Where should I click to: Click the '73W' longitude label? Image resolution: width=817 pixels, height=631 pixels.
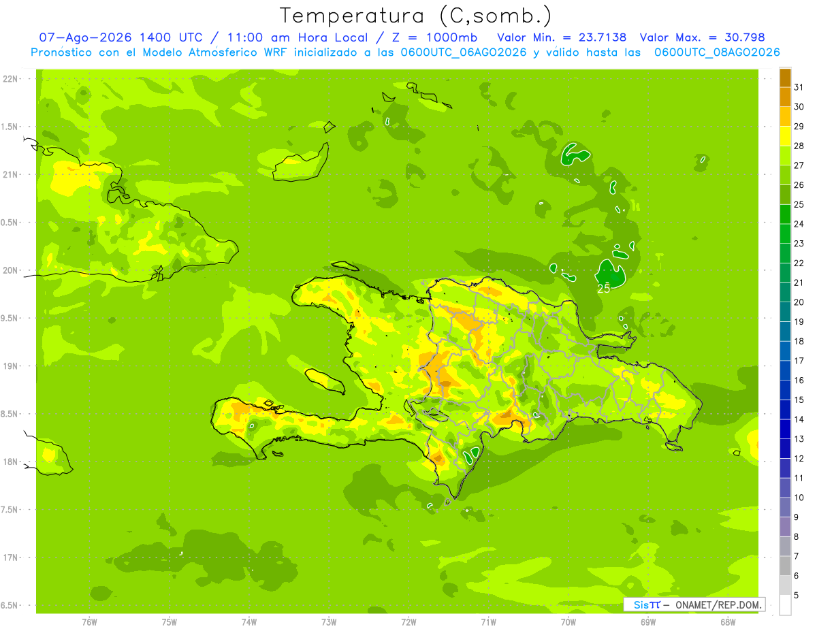point(329,621)
